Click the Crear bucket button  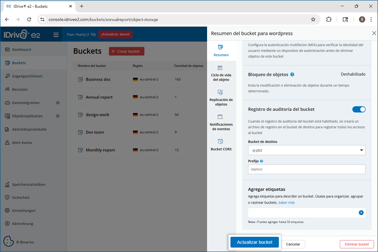[x=126, y=51]
